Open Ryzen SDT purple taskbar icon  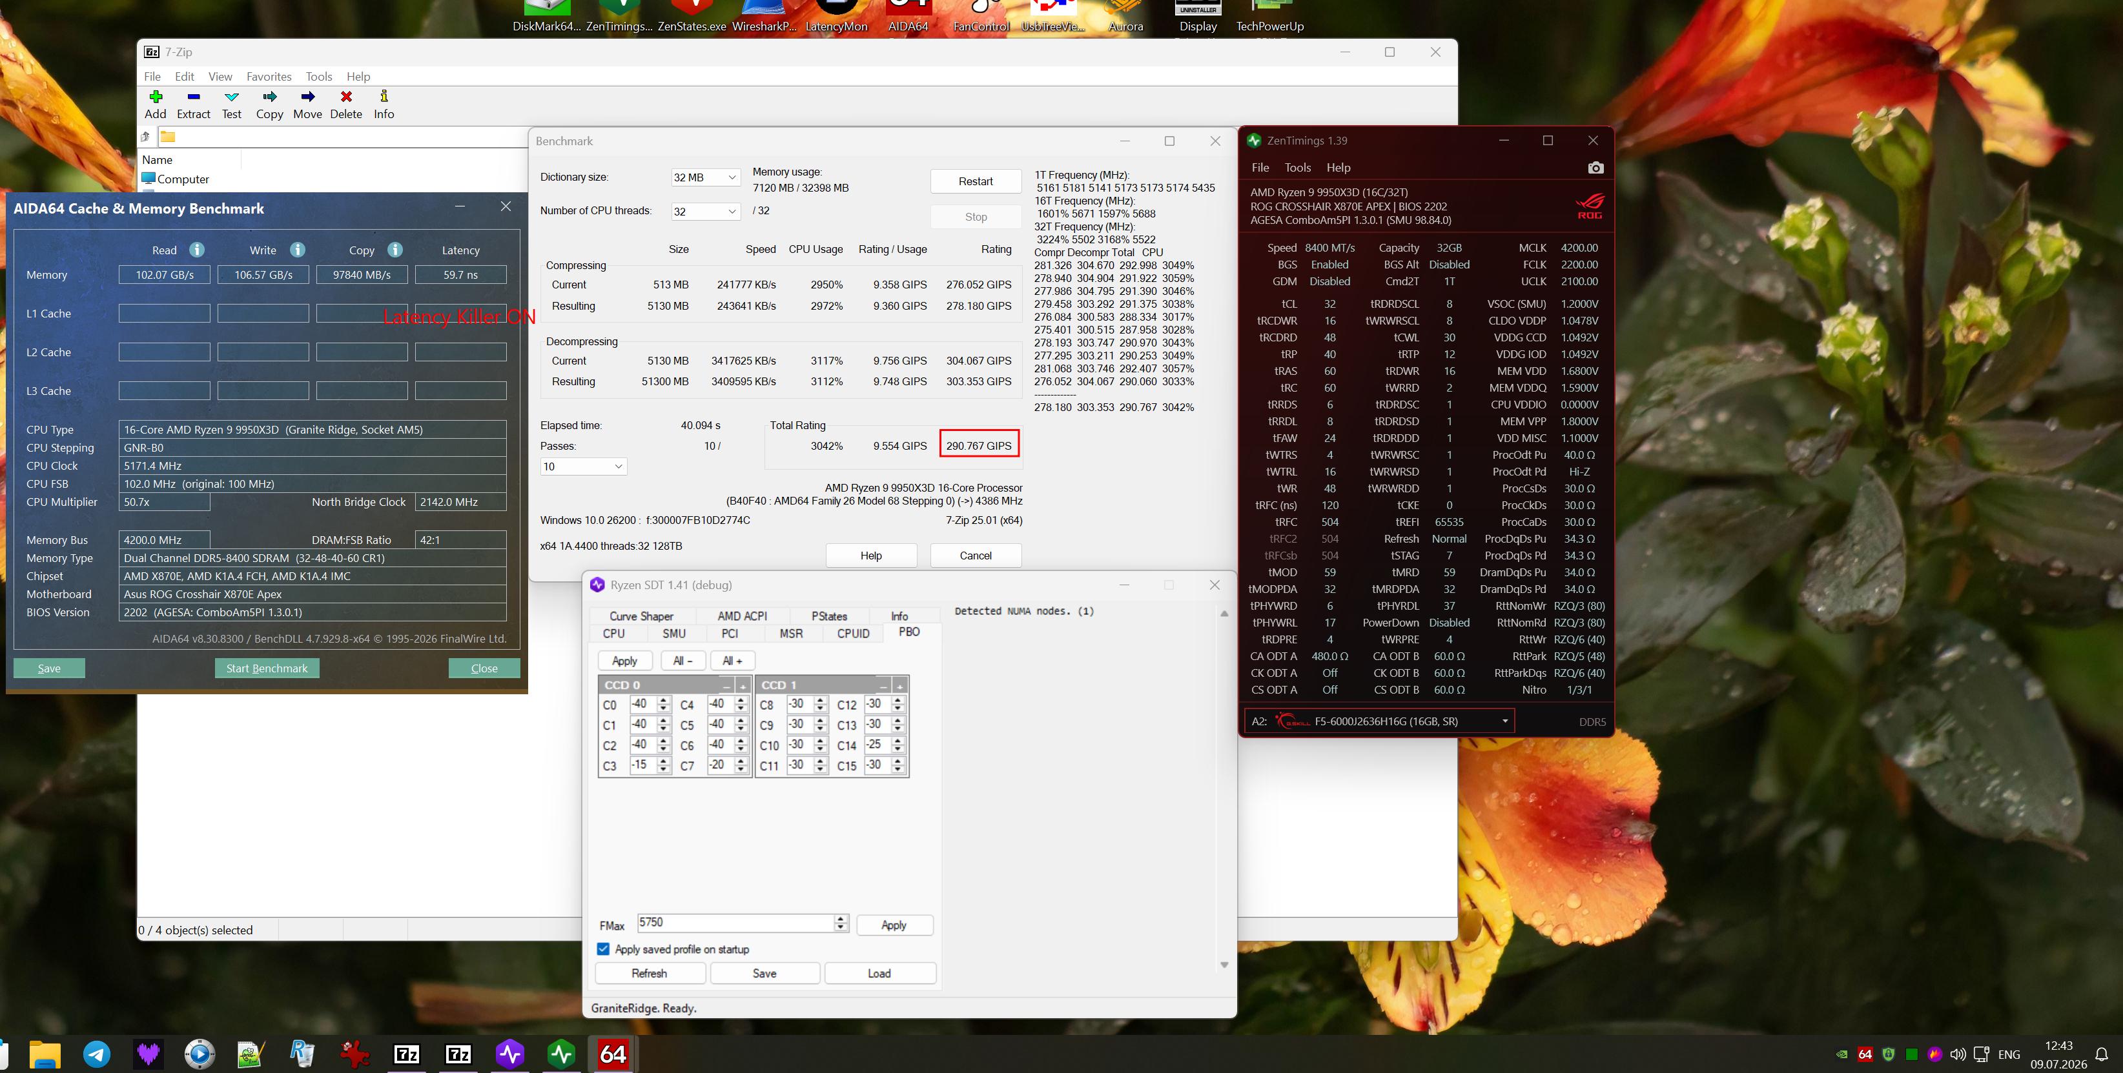510,1054
